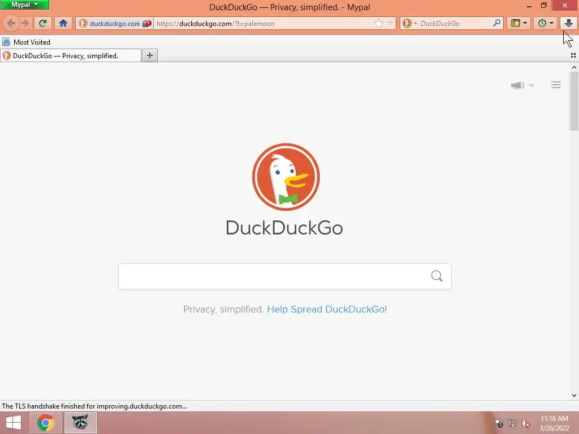
Task: Open the search engine selector dropdown
Action: tap(409, 24)
